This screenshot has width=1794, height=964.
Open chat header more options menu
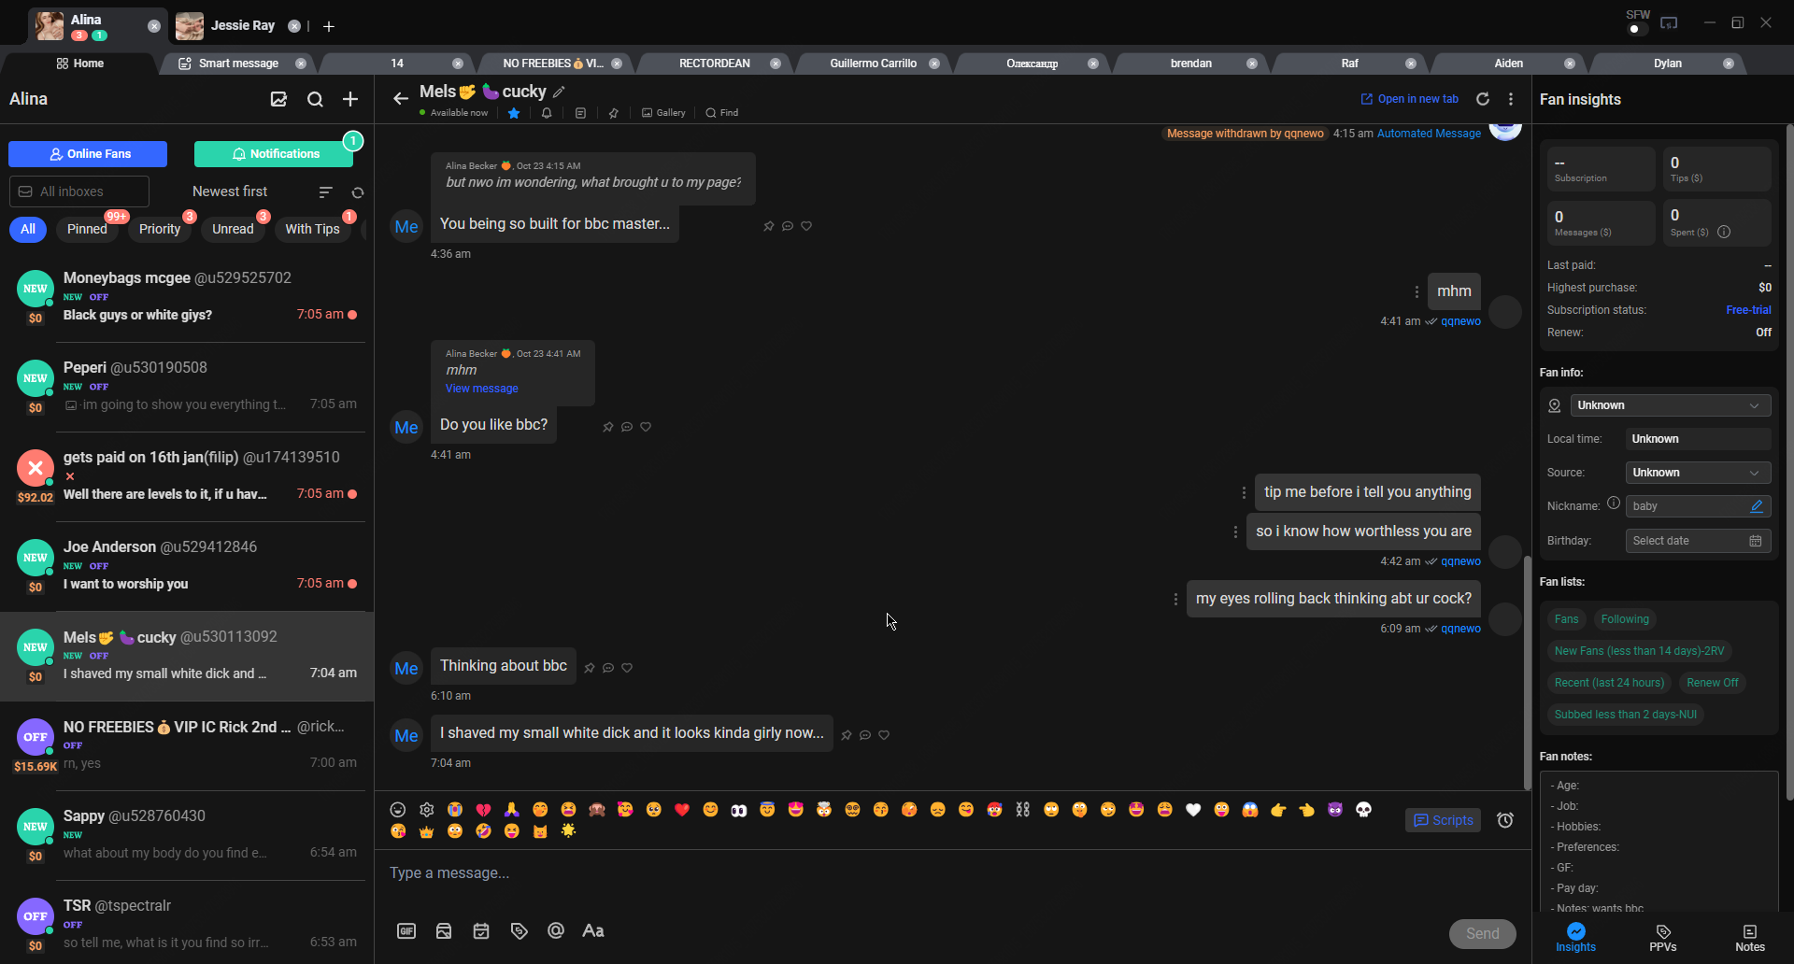click(x=1511, y=99)
